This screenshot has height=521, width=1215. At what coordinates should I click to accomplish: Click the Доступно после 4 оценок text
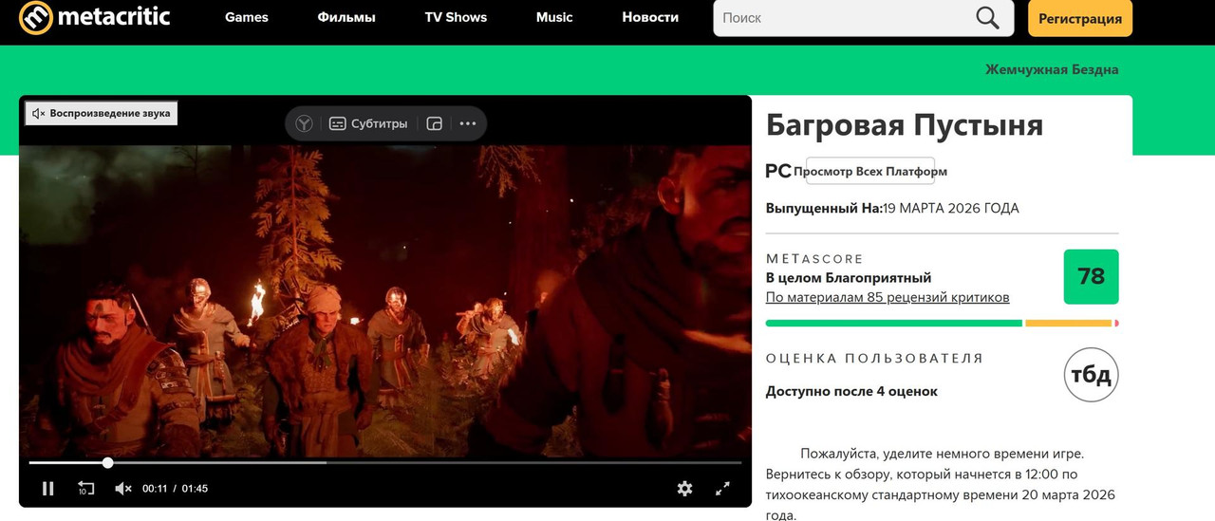851,391
